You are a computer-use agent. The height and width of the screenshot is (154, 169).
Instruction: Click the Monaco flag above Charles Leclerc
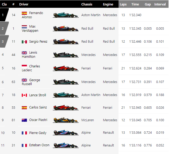pos(24,66)
